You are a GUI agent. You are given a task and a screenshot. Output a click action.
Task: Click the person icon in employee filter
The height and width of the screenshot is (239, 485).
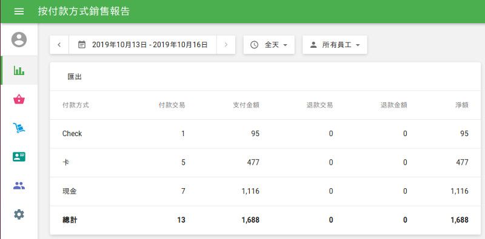[313, 45]
